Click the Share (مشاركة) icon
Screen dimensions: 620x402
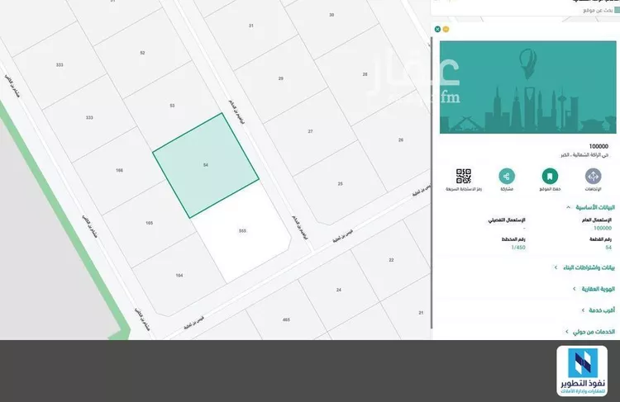pyautogui.click(x=506, y=176)
